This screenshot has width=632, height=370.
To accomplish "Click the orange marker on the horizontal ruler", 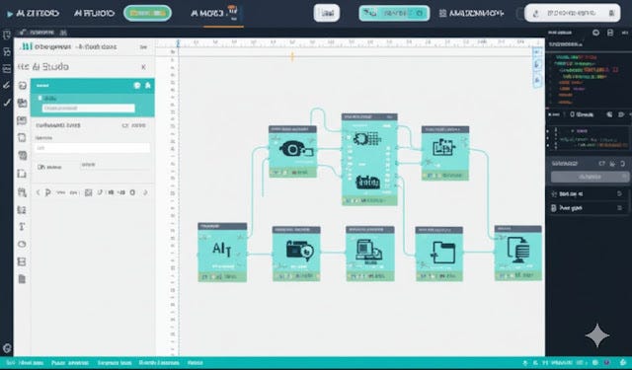I will click(x=292, y=57).
